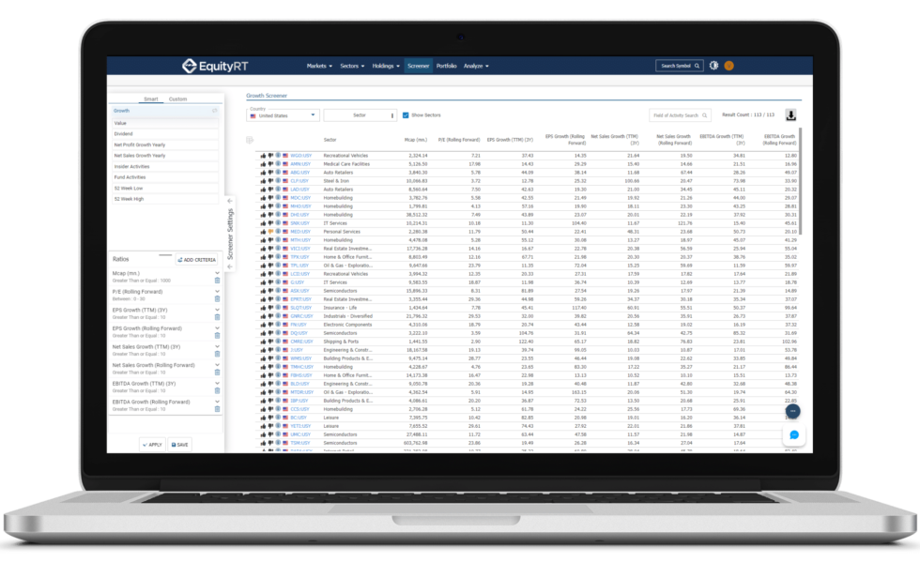Remove the P/E (Rolling Forward) filter via trash icon
920x578 pixels.
click(217, 298)
